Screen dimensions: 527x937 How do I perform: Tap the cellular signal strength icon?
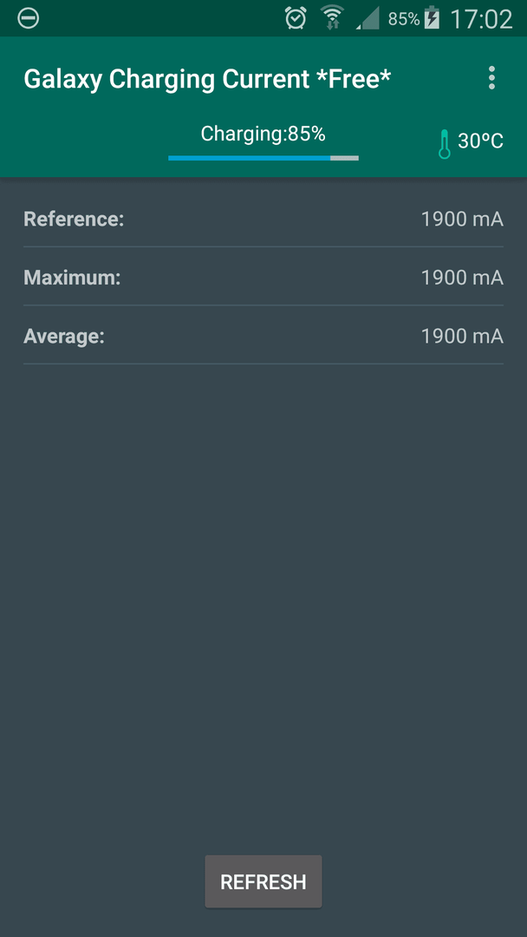tap(368, 19)
